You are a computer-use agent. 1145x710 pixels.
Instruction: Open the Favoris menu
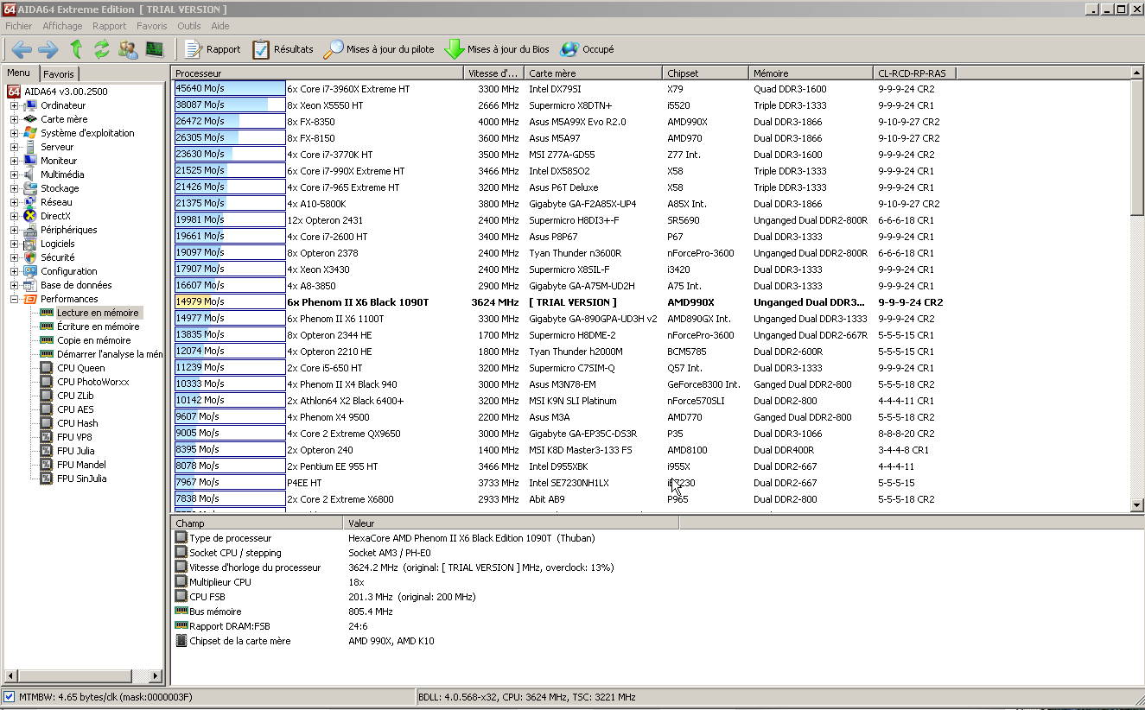click(152, 26)
